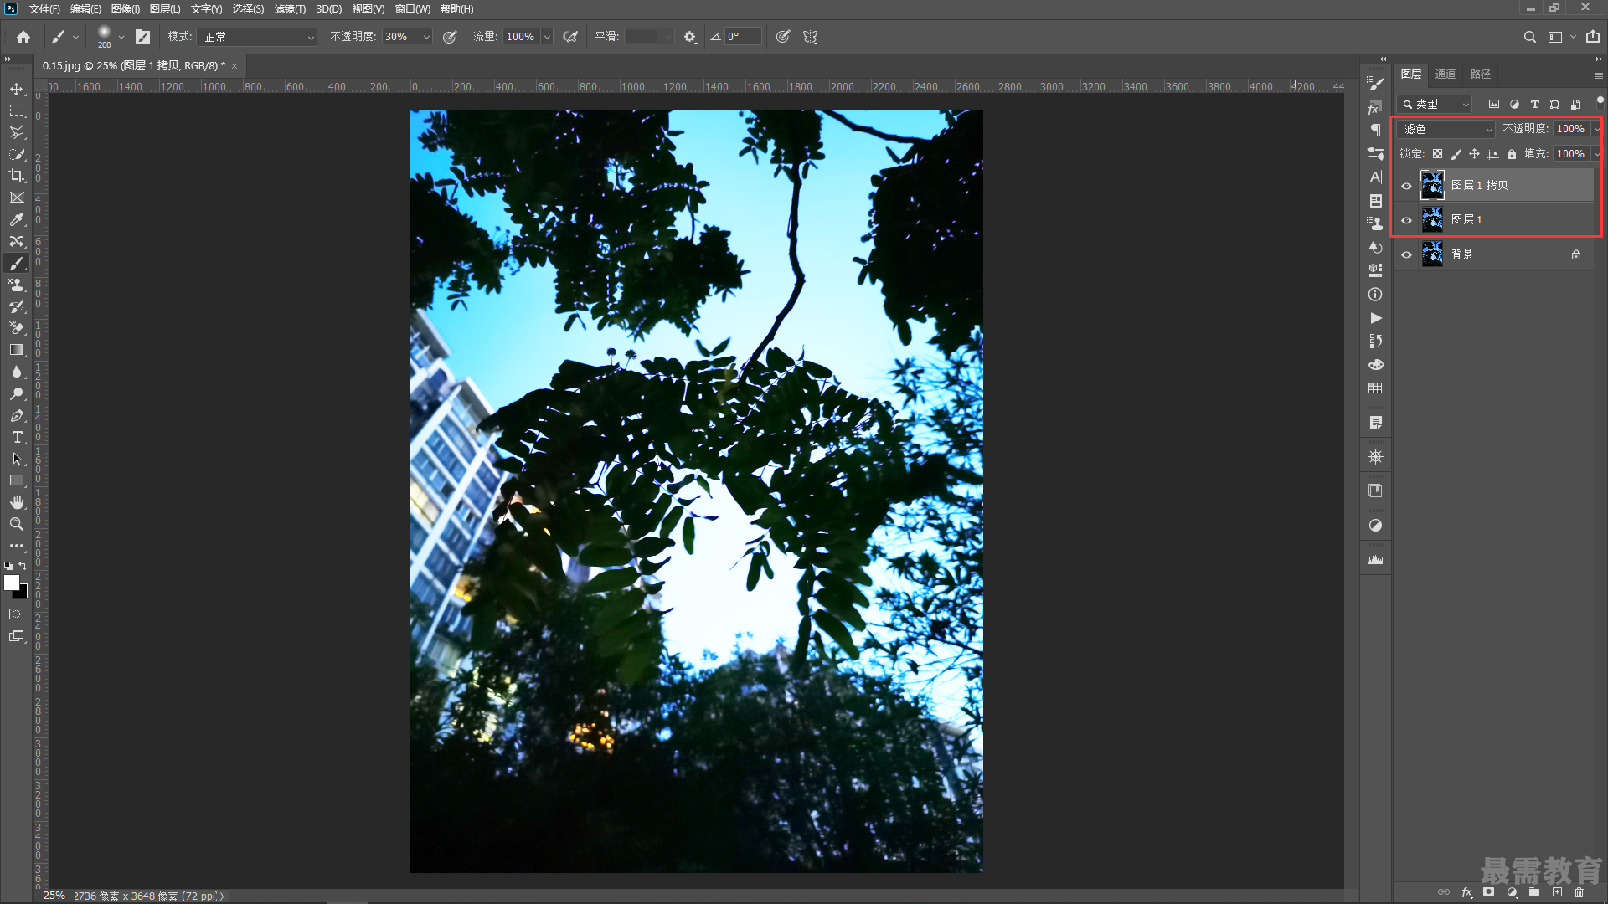Toggle layer filtering switch on or off

coord(1600,101)
